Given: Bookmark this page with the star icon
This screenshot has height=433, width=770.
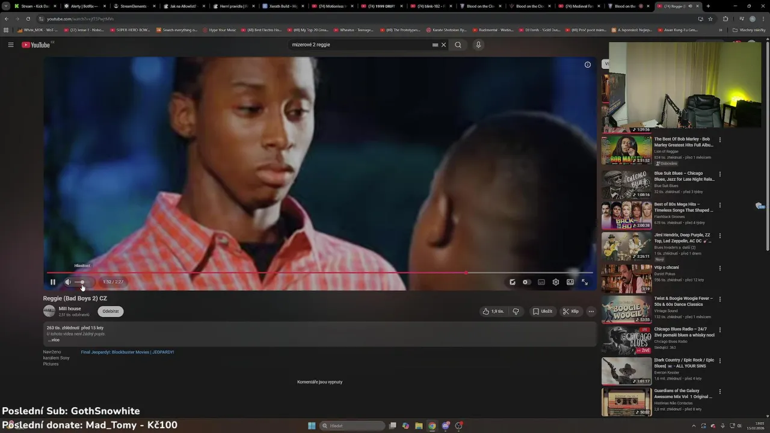Looking at the screenshot, I should pos(710,19).
